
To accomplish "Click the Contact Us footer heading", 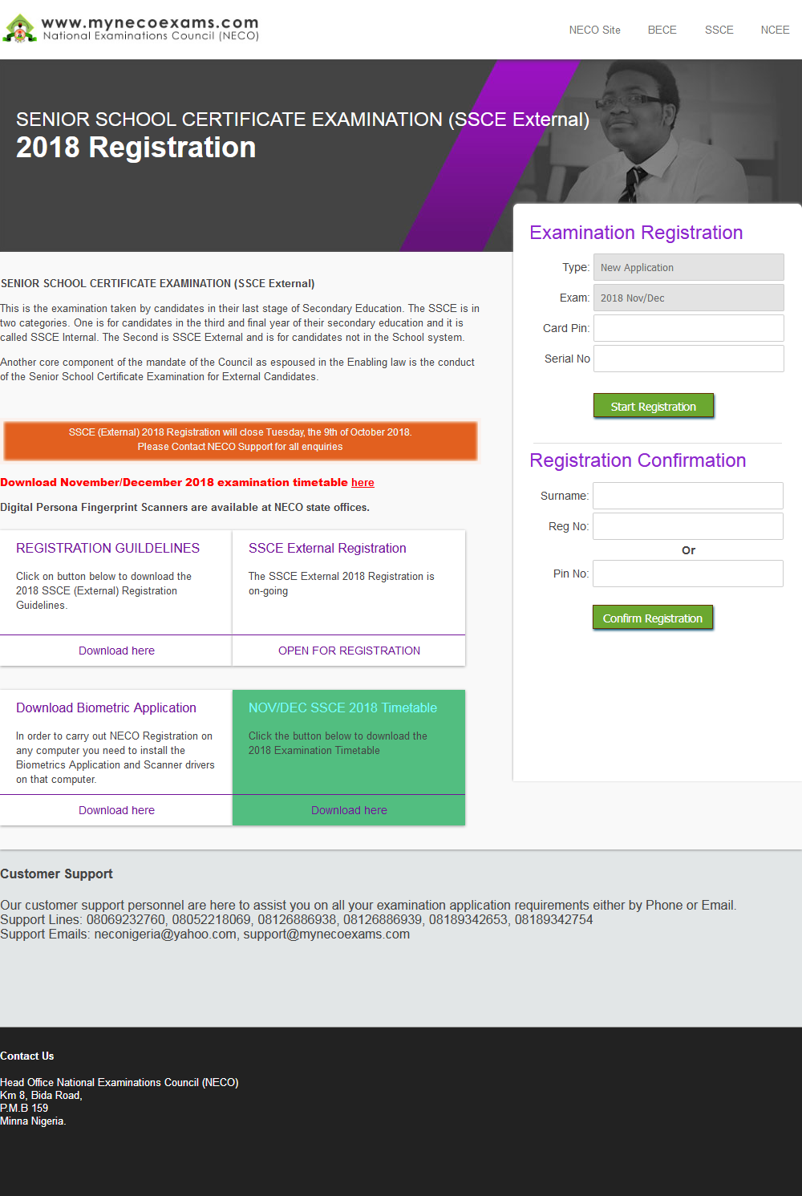I will [27, 1056].
